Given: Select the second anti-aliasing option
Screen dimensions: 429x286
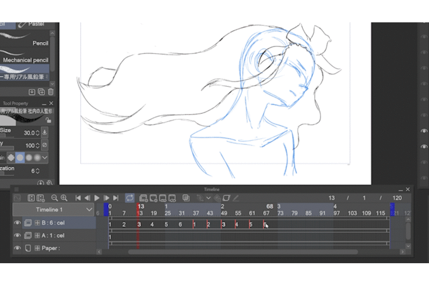Looking at the screenshot, I should click(20, 158).
